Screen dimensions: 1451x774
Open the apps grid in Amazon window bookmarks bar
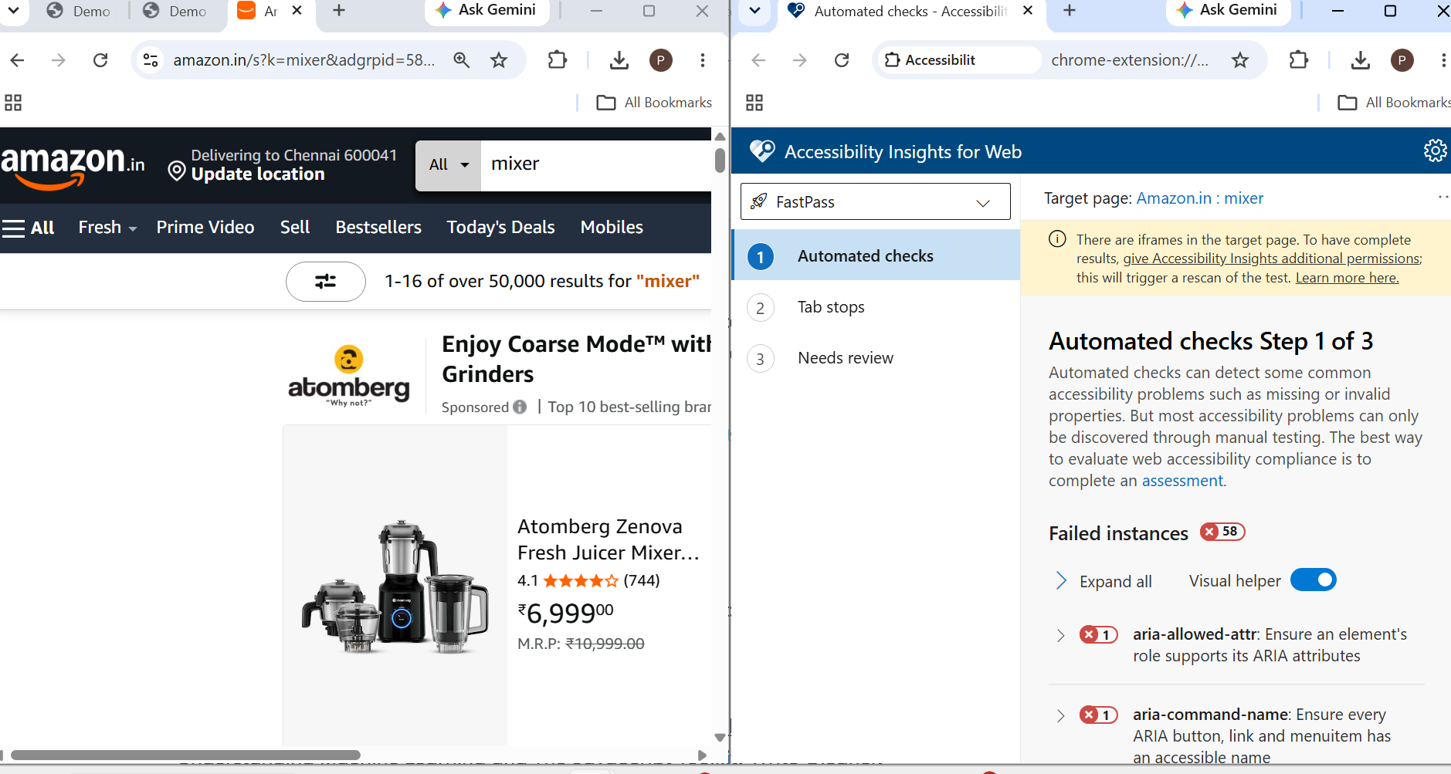(13, 103)
